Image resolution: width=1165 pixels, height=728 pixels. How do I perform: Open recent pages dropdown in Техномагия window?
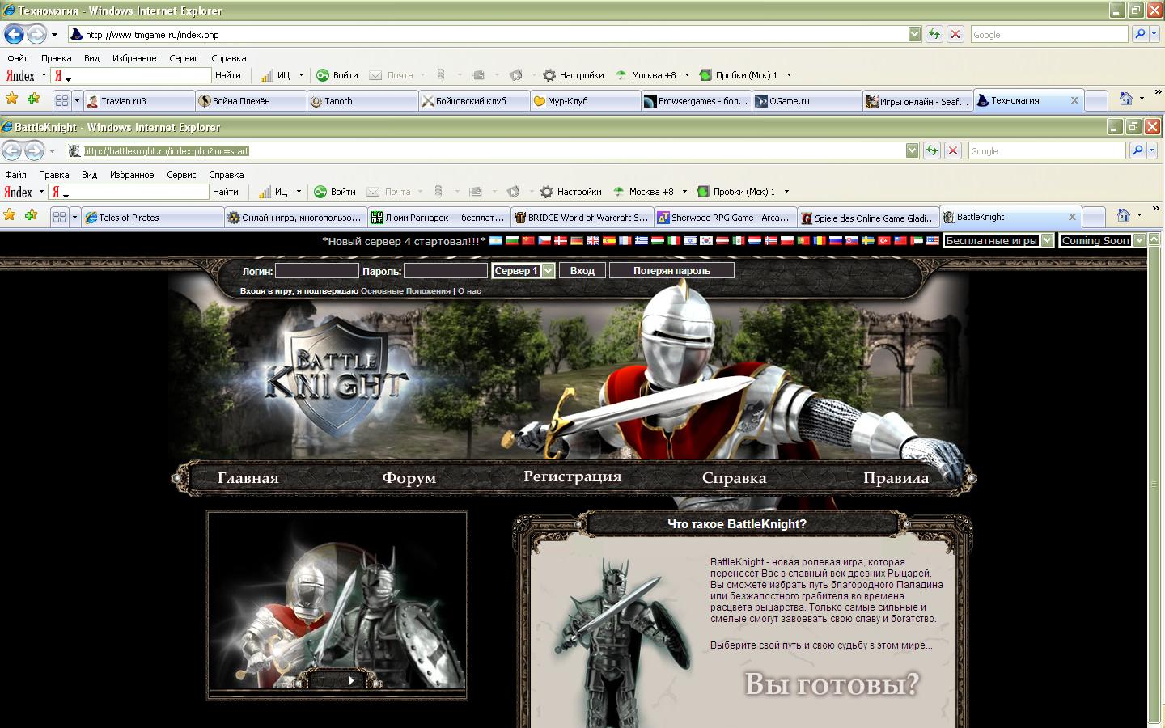(x=54, y=35)
